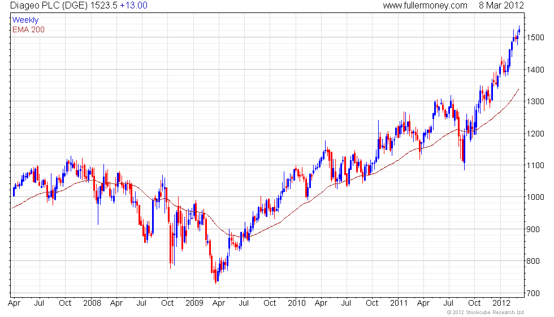Viewport: 554px width, 317px height.
Task: Open the www.fullermoney.com link
Action: (x=425, y=6)
